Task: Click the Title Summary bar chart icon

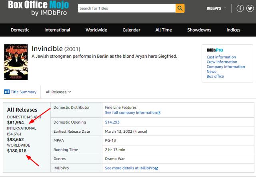Action: (7, 92)
